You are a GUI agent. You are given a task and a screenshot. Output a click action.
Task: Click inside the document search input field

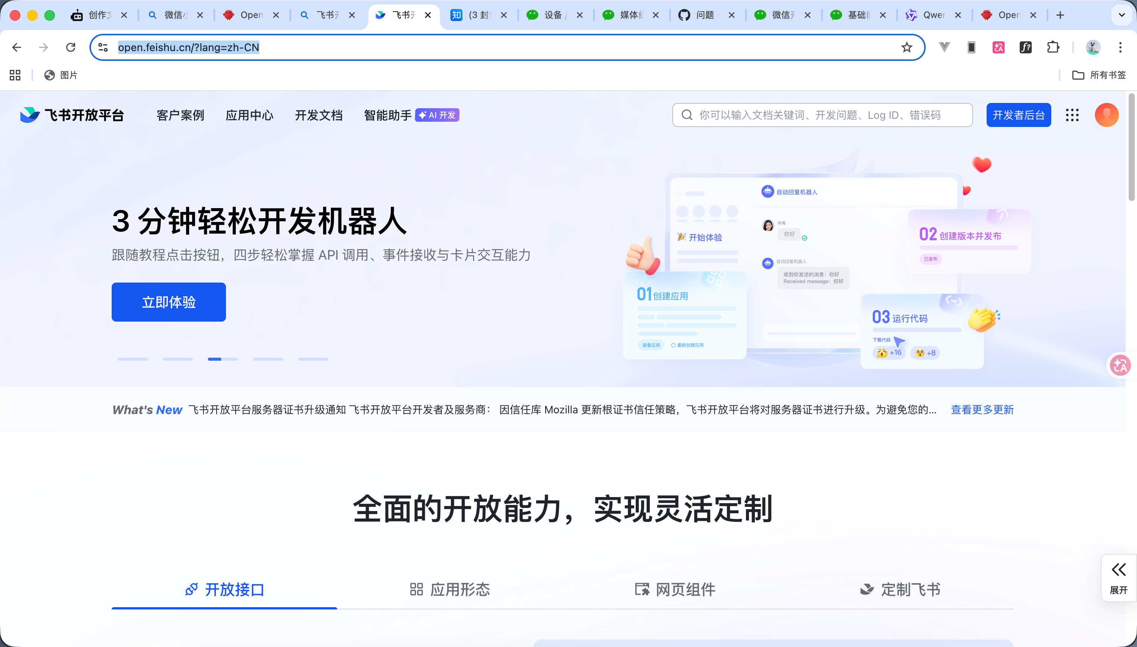[x=823, y=115]
